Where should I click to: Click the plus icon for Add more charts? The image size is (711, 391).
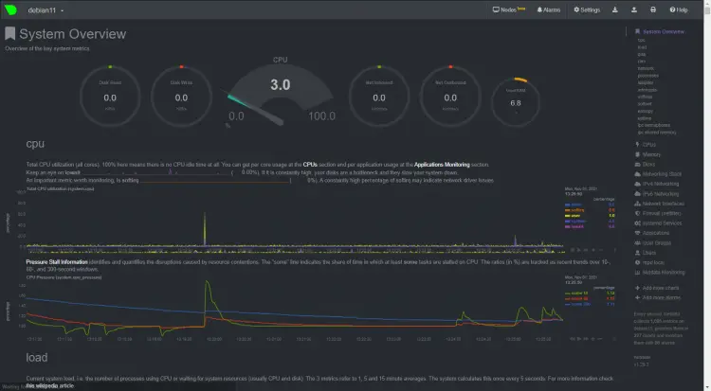point(638,288)
